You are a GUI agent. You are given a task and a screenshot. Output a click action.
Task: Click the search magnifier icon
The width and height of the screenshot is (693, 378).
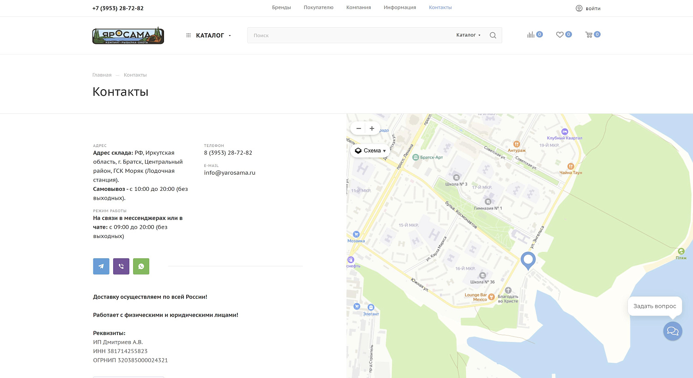click(x=493, y=35)
